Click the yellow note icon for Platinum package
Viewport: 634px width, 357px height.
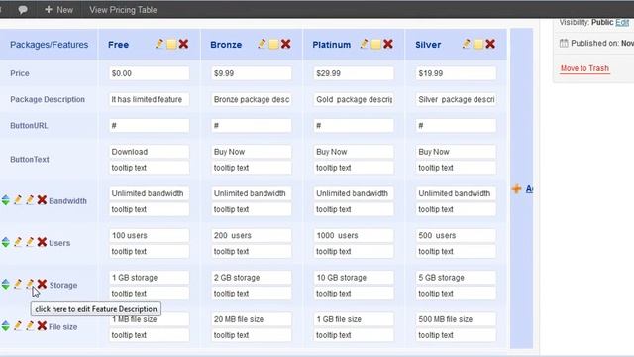376,44
